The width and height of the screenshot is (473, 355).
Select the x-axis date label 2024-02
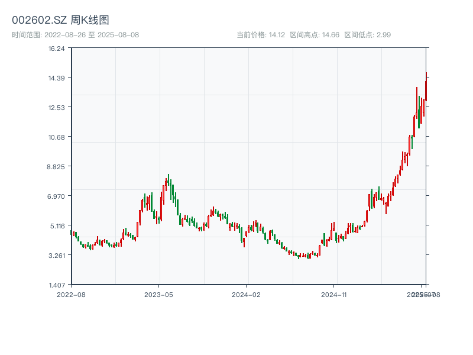pos(246,295)
